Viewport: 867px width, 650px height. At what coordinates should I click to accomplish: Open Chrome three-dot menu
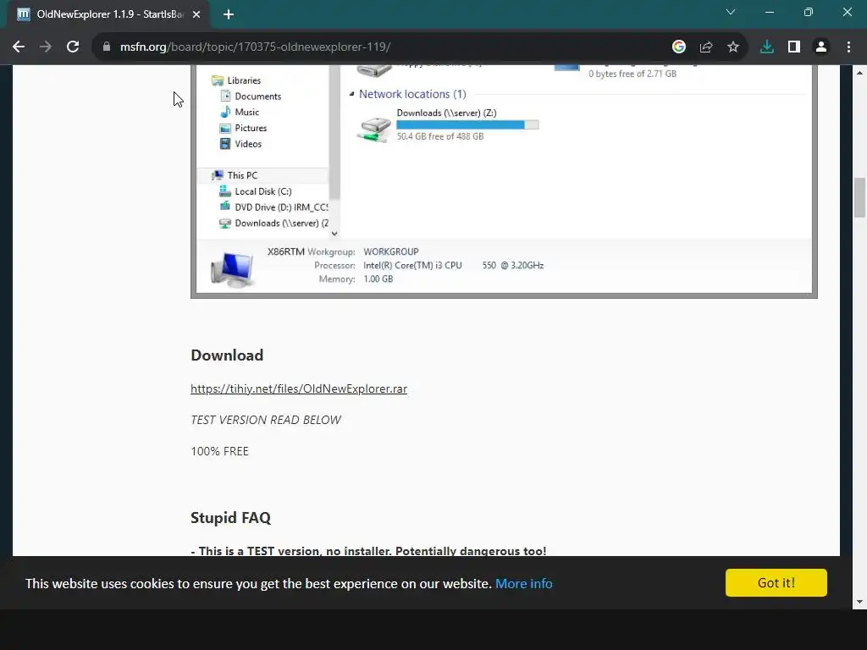pos(848,47)
